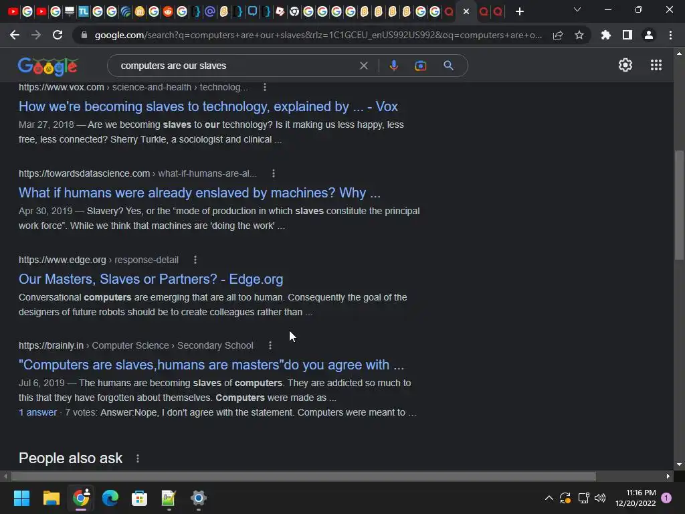The width and height of the screenshot is (685, 514).
Task: Toggle Chrome side panel
Action: click(627, 35)
